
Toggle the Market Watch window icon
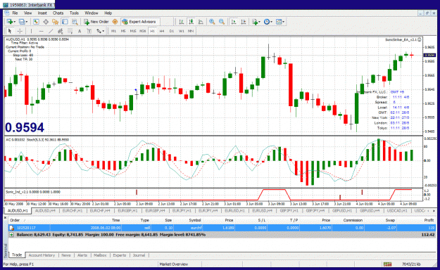[36, 22]
